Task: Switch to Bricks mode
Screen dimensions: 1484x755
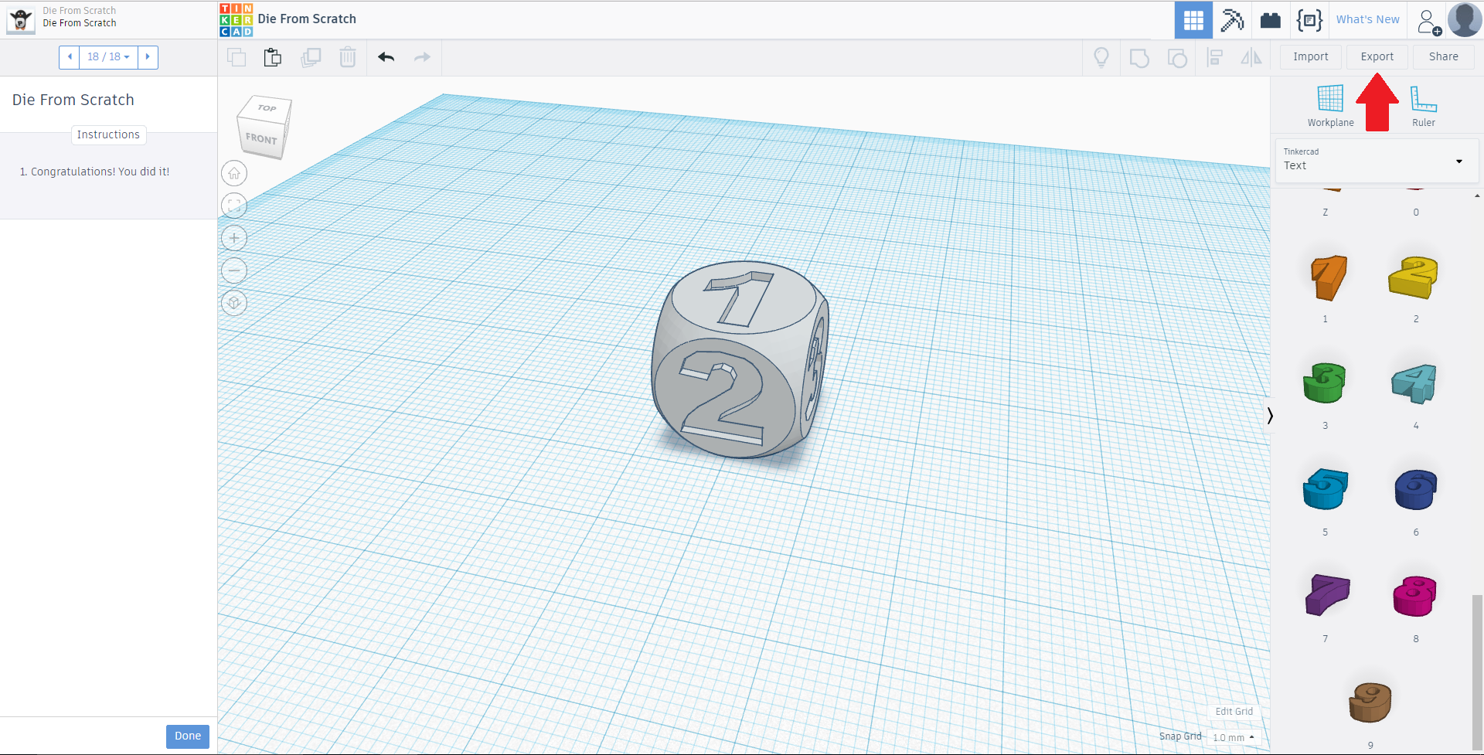Action: pos(1271,19)
